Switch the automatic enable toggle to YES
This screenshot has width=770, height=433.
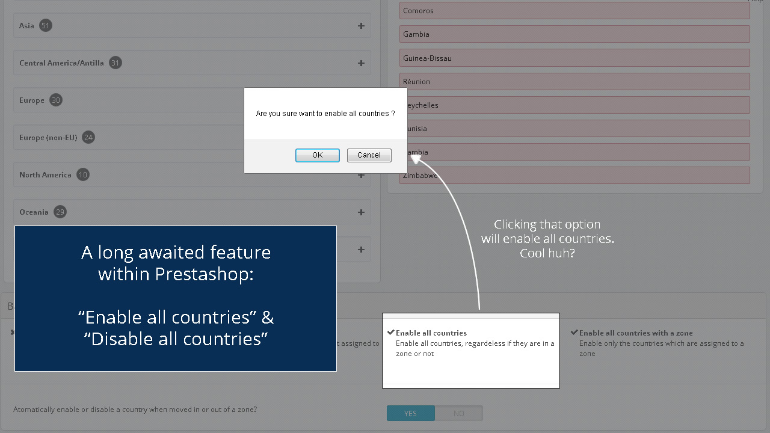coord(410,413)
